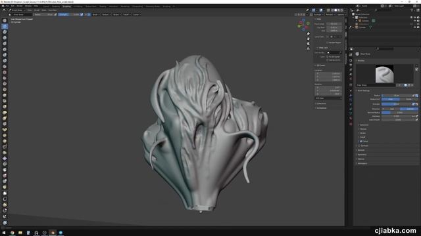The image size is (421, 236).
Task: Switch to the Layout workspace tab
Action: point(46,6)
